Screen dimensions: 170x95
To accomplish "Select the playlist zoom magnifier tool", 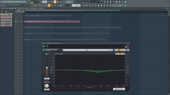I will click(19, 8).
